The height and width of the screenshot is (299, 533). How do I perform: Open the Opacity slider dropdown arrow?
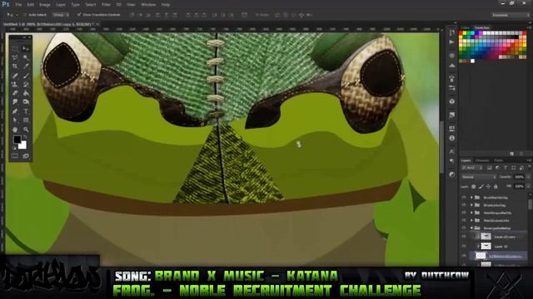point(528,177)
